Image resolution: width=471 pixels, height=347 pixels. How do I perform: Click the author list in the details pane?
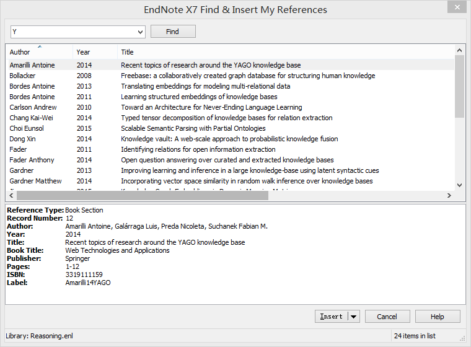click(x=167, y=226)
